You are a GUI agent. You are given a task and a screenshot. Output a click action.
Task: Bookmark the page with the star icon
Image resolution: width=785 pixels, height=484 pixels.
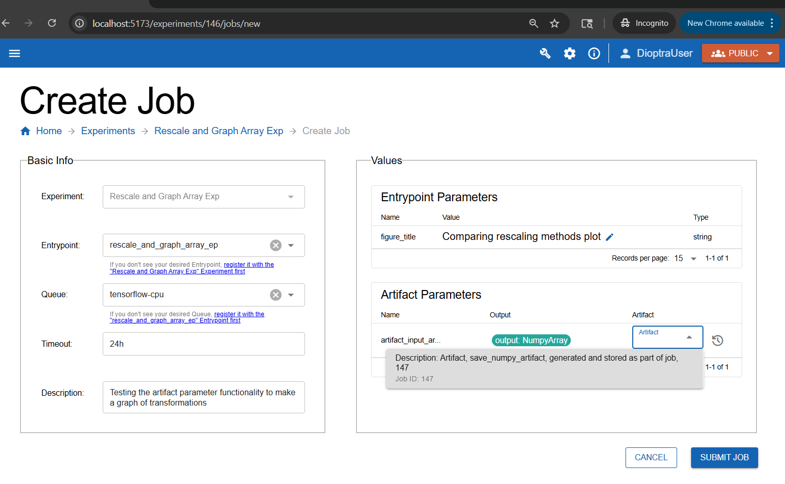(555, 23)
